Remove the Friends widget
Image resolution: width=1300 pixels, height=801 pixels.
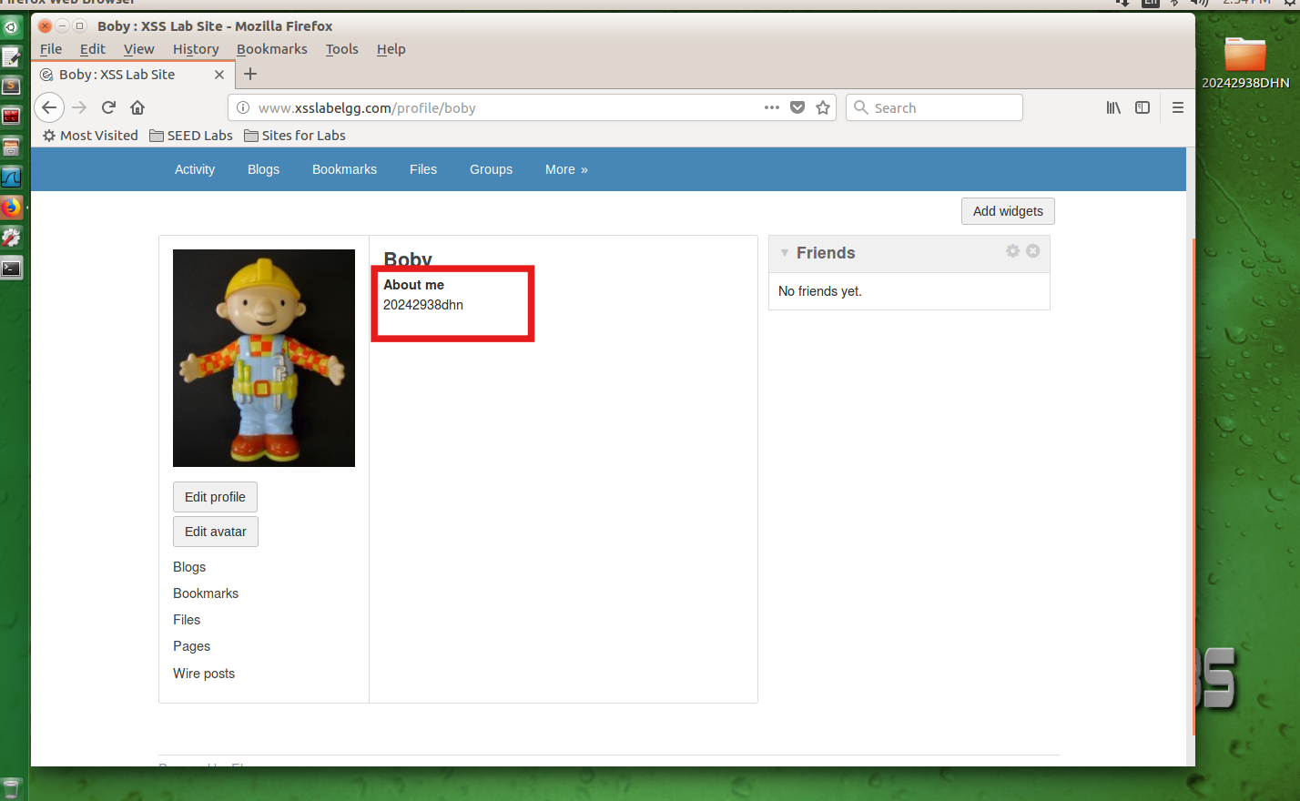coord(1032,250)
